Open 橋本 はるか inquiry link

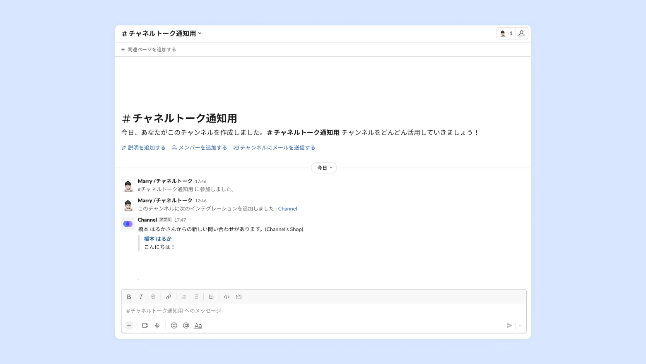tap(158, 239)
